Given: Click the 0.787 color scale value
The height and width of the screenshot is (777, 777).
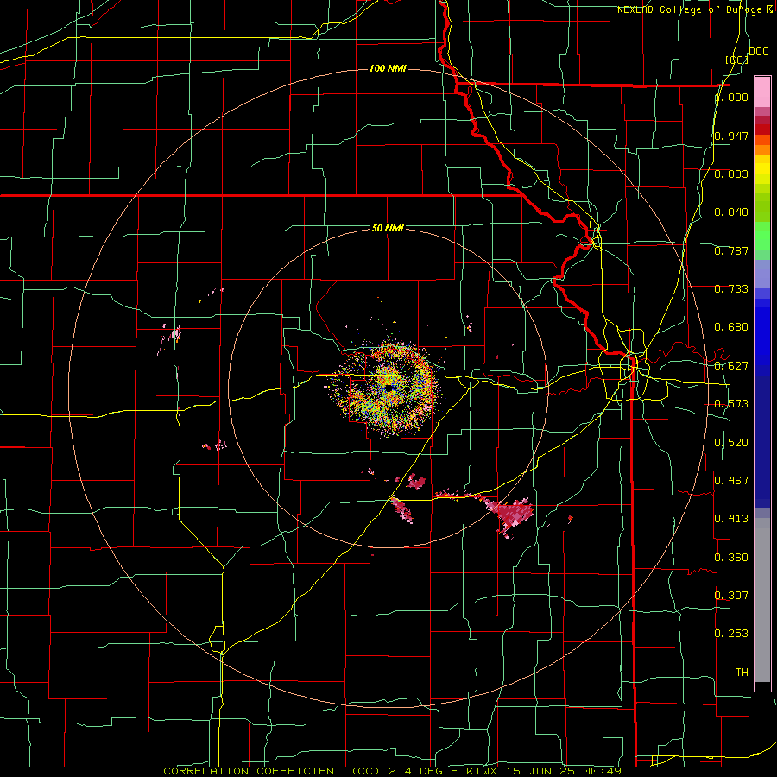Looking at the screenshot, I should (x=731, y=250).
